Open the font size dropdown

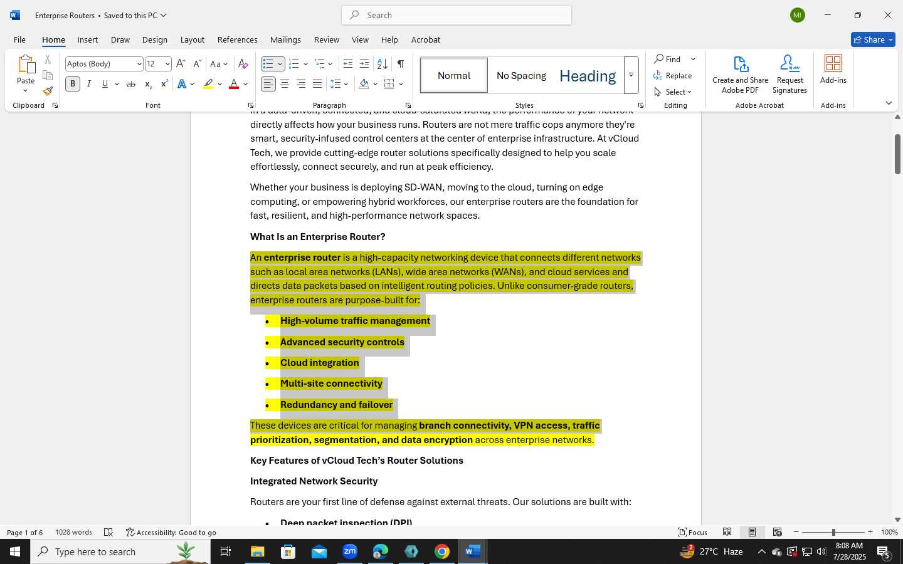[167, 64]
